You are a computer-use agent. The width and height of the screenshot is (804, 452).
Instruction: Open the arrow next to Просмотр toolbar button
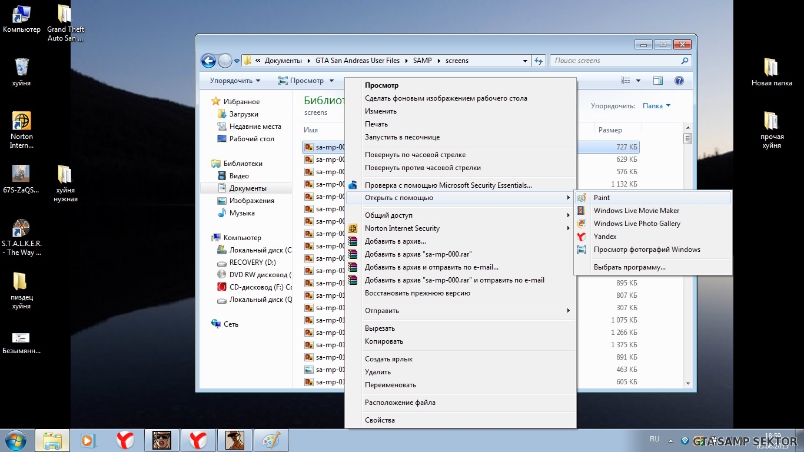331,81
